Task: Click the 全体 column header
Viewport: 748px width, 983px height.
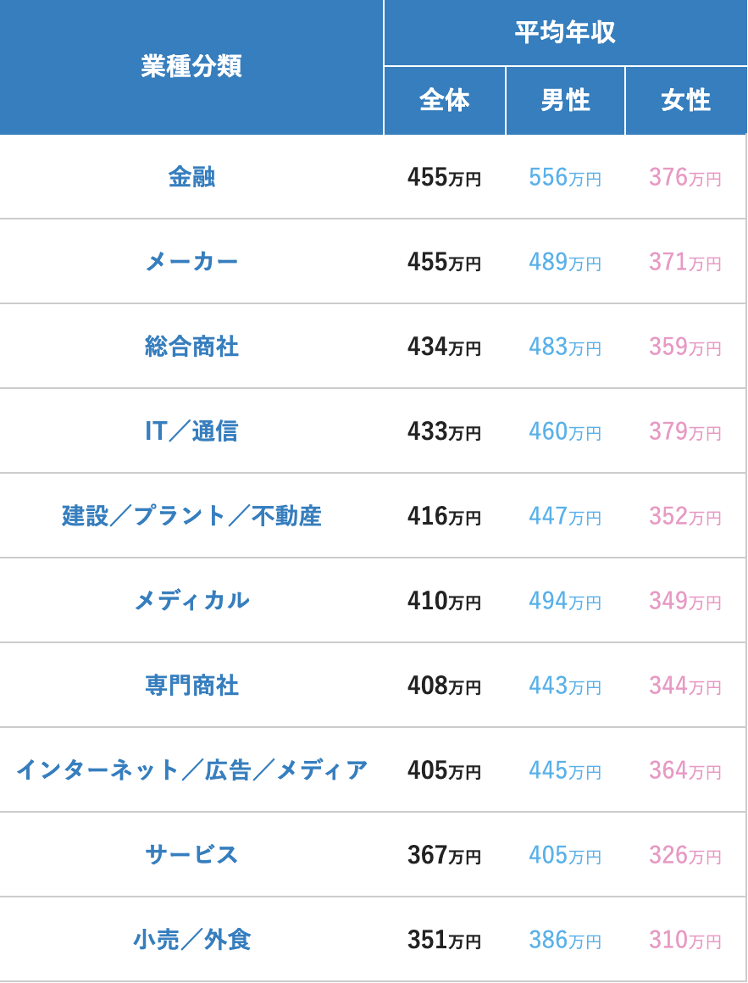Action: pos(444,100)
